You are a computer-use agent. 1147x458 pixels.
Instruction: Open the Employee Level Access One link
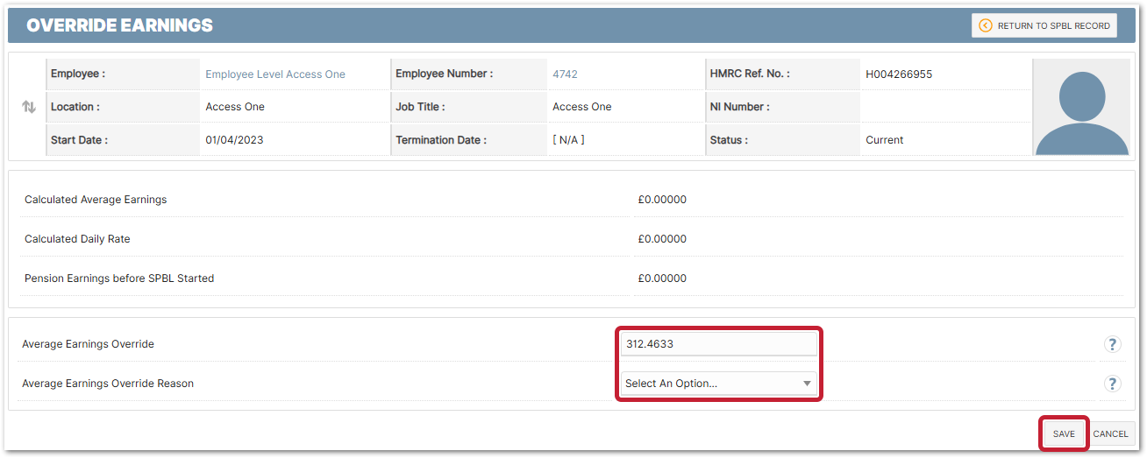[x=275, y=74]
